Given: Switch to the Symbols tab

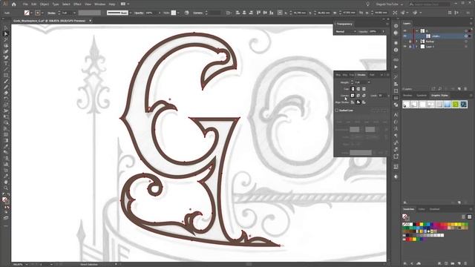Looking at the screenshot, I should (422, 96).
